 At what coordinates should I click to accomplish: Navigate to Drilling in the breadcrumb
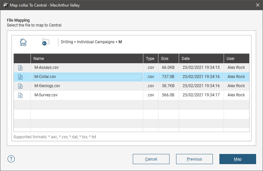pos(67,42)
